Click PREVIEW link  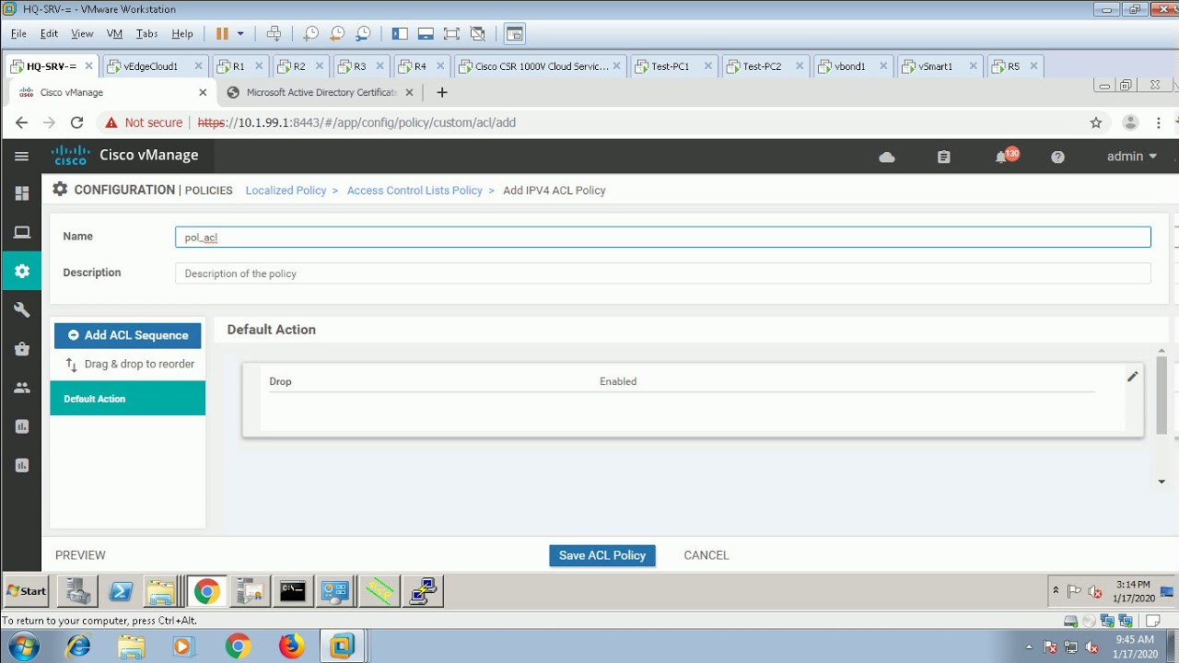[80, 555]
